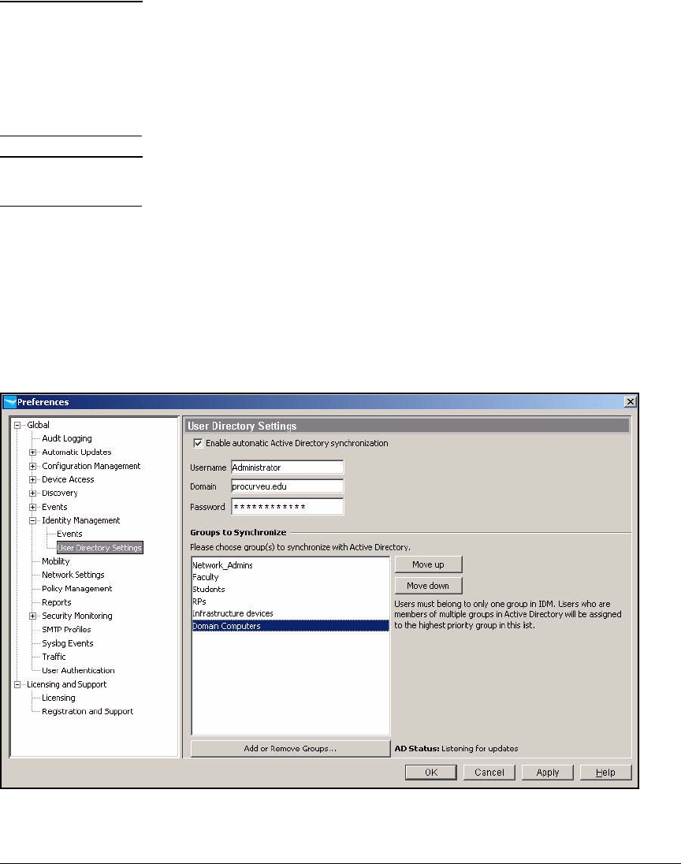Expand the Events node under Global
Screen dimensions: 681x864
click(x=32, y=507)
